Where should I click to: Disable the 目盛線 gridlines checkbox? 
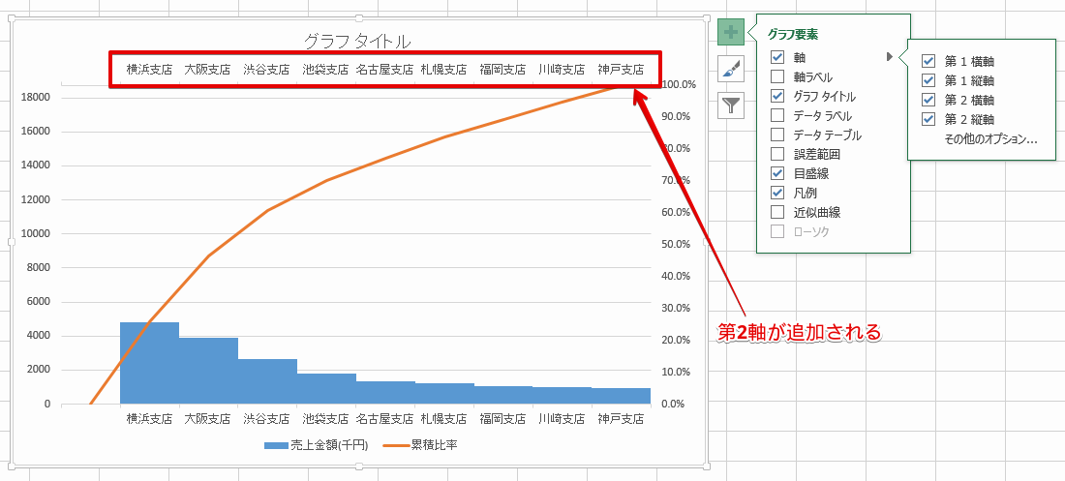pyautogui.click(x=777, y=173)
